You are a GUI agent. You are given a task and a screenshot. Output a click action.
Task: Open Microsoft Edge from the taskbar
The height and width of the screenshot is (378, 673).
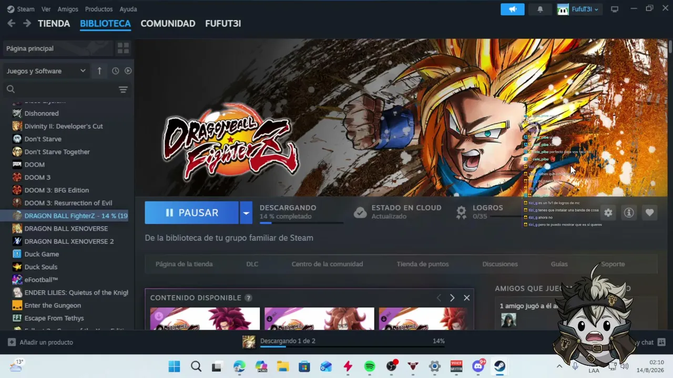239,366
